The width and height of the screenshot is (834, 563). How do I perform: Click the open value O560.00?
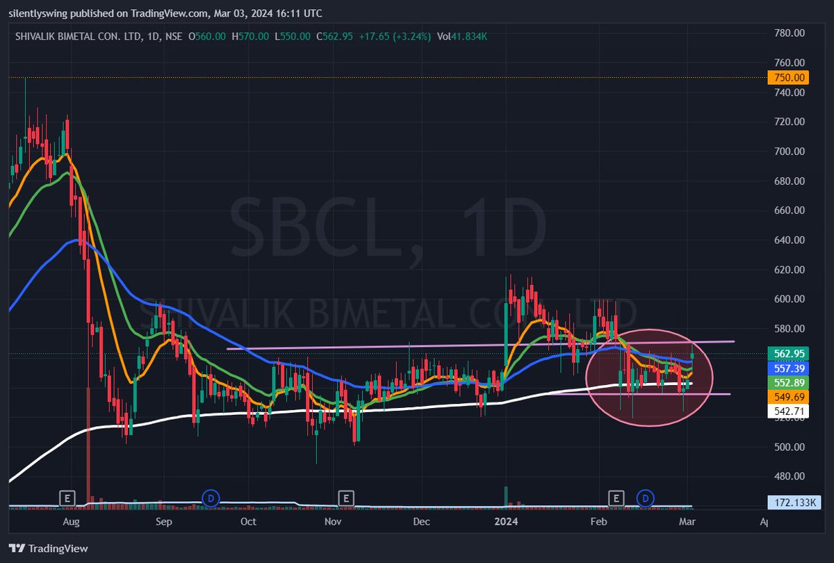(x=206, y=36)
